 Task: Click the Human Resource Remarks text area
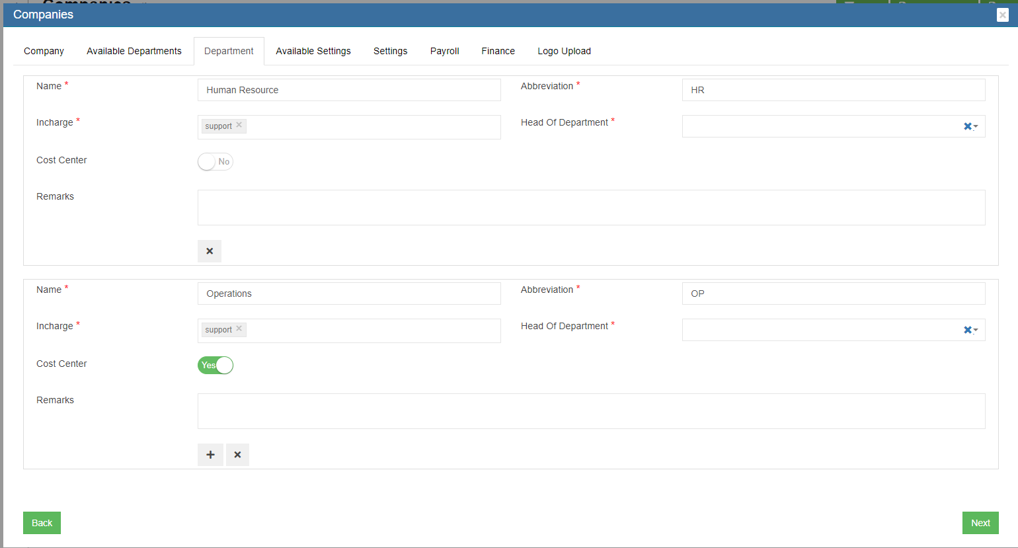click(591, 208)
